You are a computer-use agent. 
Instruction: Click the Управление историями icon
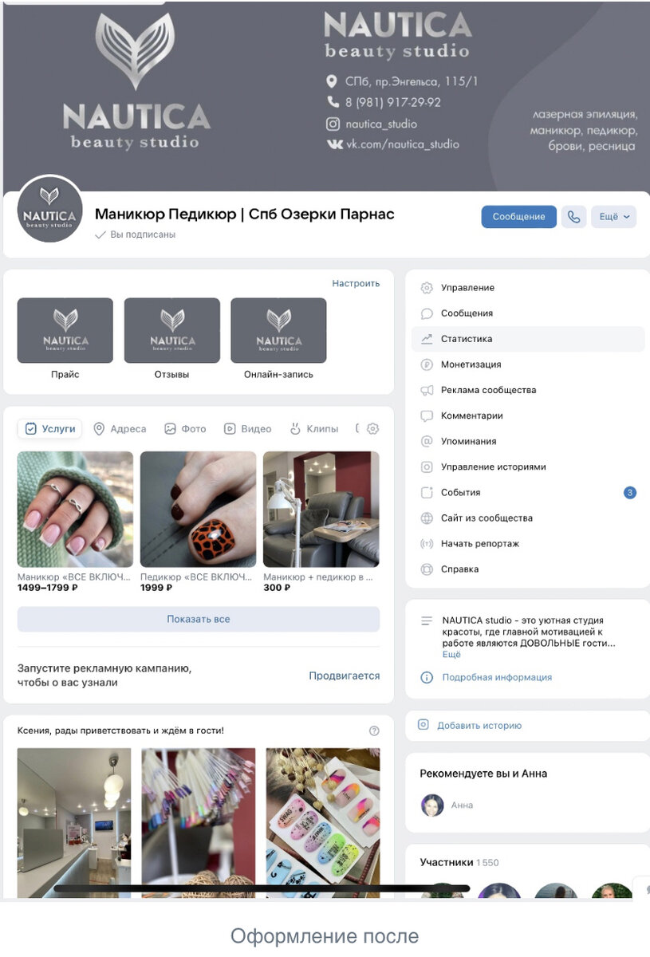point(427,467)
